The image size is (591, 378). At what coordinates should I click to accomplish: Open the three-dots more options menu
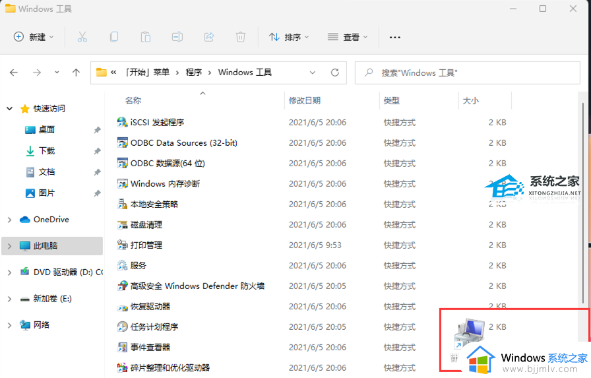point(394,38)
